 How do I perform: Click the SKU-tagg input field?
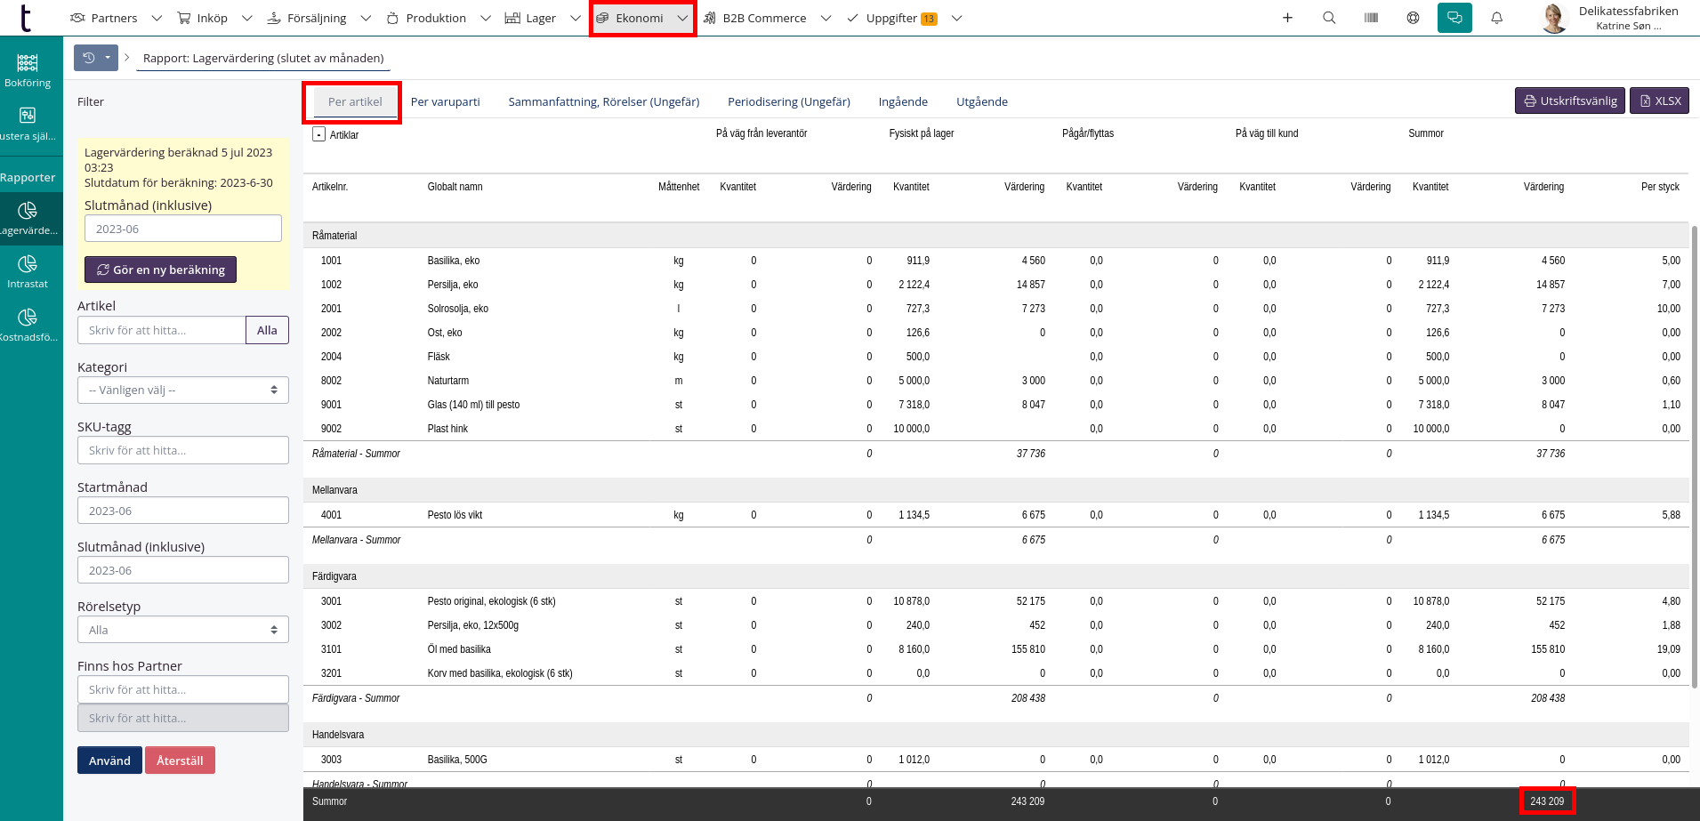coord(183,450)
